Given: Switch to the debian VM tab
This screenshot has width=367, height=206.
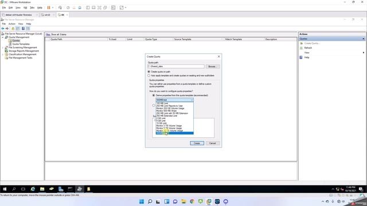Looking at the screenshot, I should tap(19, 15).
